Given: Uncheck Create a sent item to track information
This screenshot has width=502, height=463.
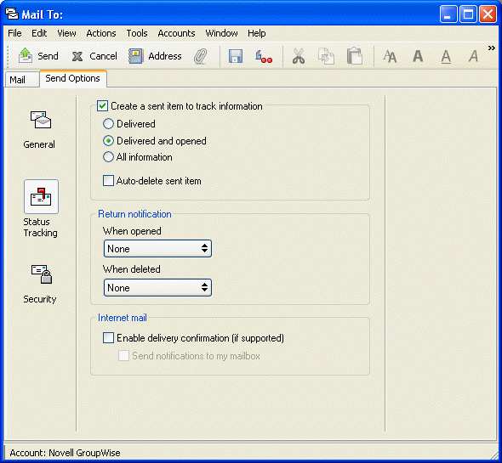Looking at the screenshot, I should (x=102, y=106).
